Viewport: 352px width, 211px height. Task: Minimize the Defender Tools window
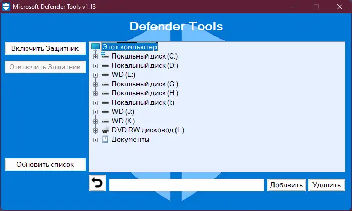click(292, 7)
